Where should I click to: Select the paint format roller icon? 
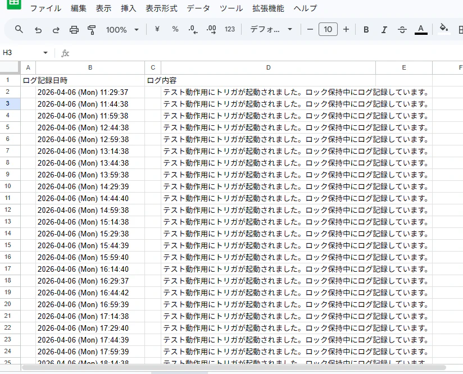(92, 30)
